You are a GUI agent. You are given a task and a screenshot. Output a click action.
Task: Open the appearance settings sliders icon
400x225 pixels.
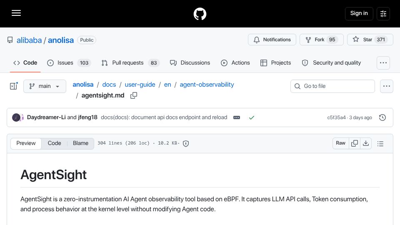(383, 13)
